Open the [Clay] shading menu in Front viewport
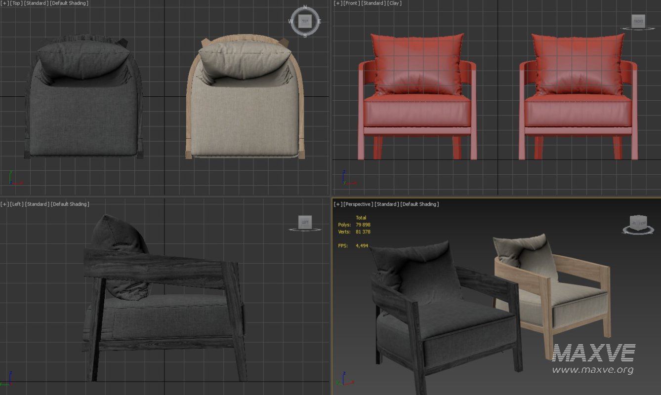Screen dimensions: 661x395 click(394, 3)
